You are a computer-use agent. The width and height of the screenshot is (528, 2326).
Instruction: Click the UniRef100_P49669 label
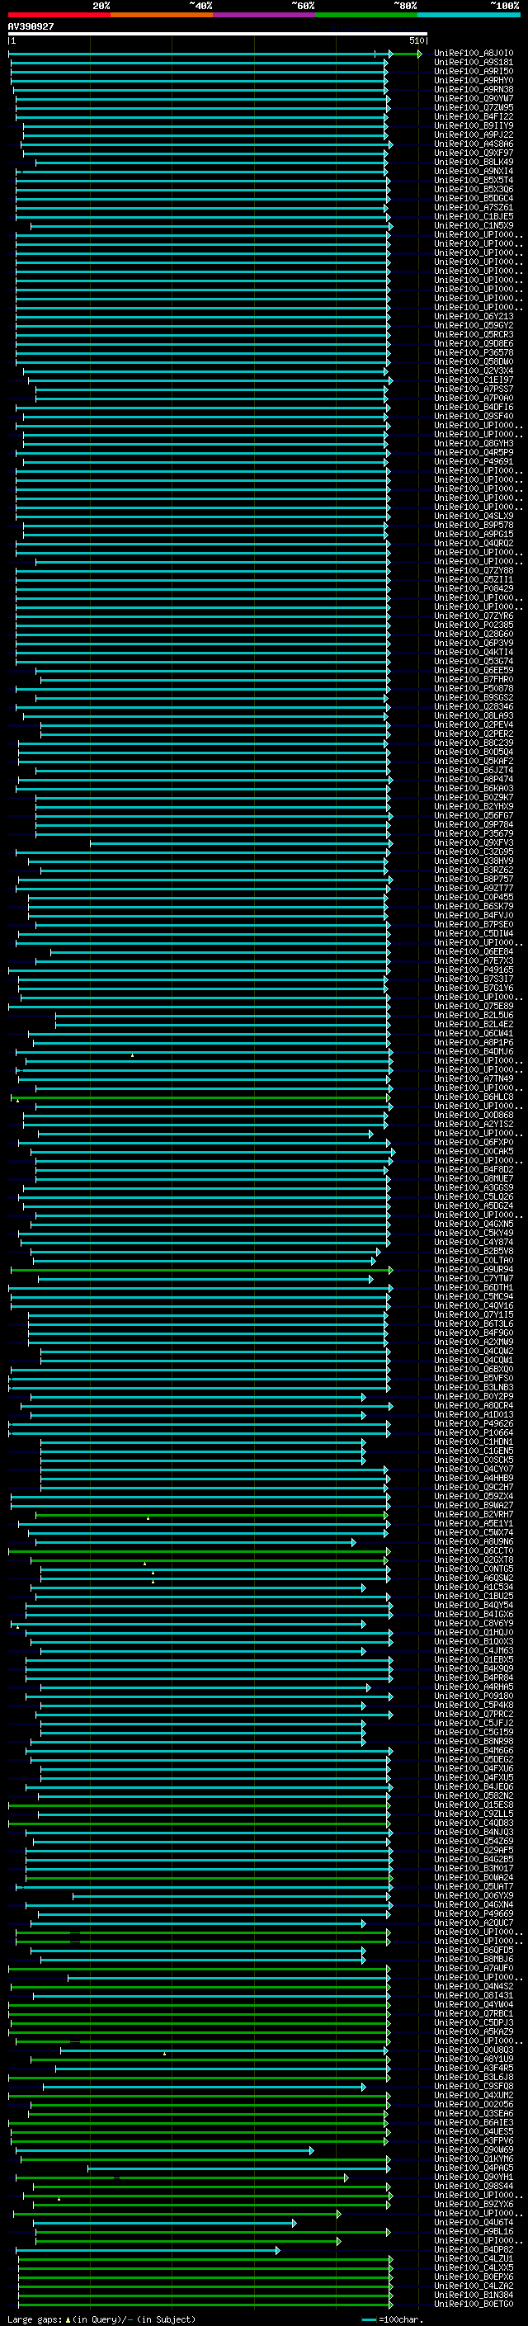474,1913
